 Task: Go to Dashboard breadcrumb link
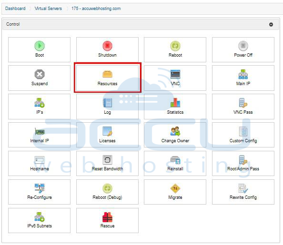(15, 9)
